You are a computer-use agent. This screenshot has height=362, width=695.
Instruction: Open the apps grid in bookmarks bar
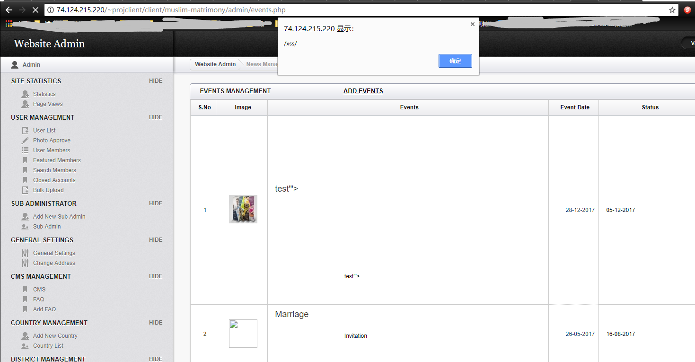pyautogui.click(x=8, y=23)
